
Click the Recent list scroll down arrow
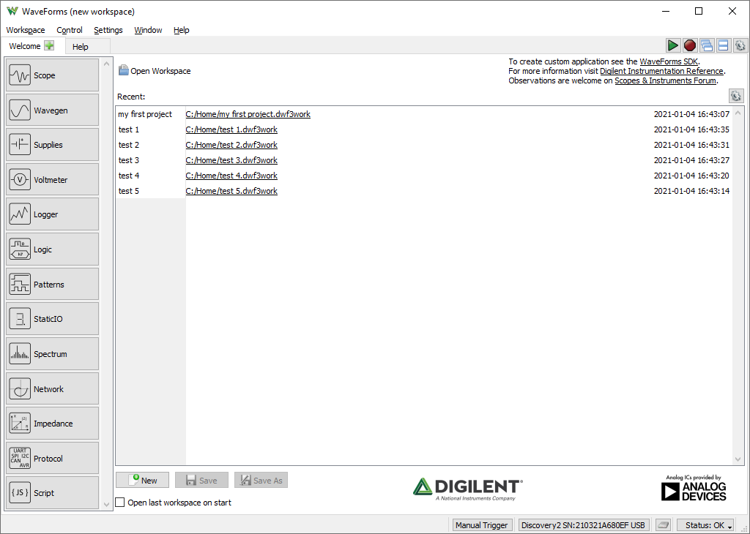(738, 459)
